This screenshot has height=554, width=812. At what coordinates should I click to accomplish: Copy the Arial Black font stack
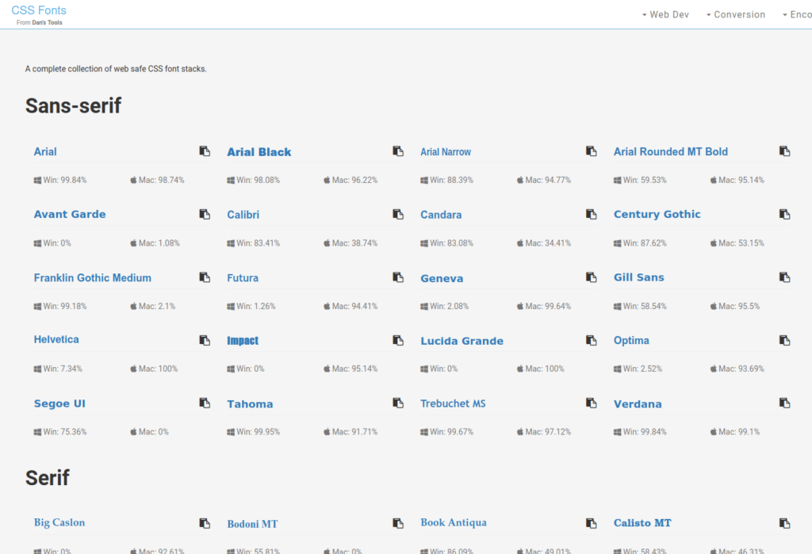point(398,151)
